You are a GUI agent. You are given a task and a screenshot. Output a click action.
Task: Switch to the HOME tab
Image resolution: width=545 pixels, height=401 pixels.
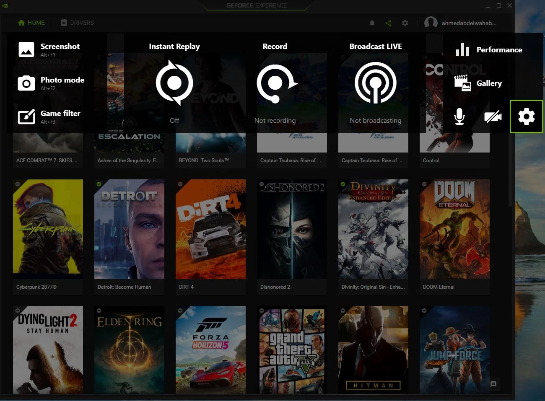pyautogui.click(x=31, y=23)
